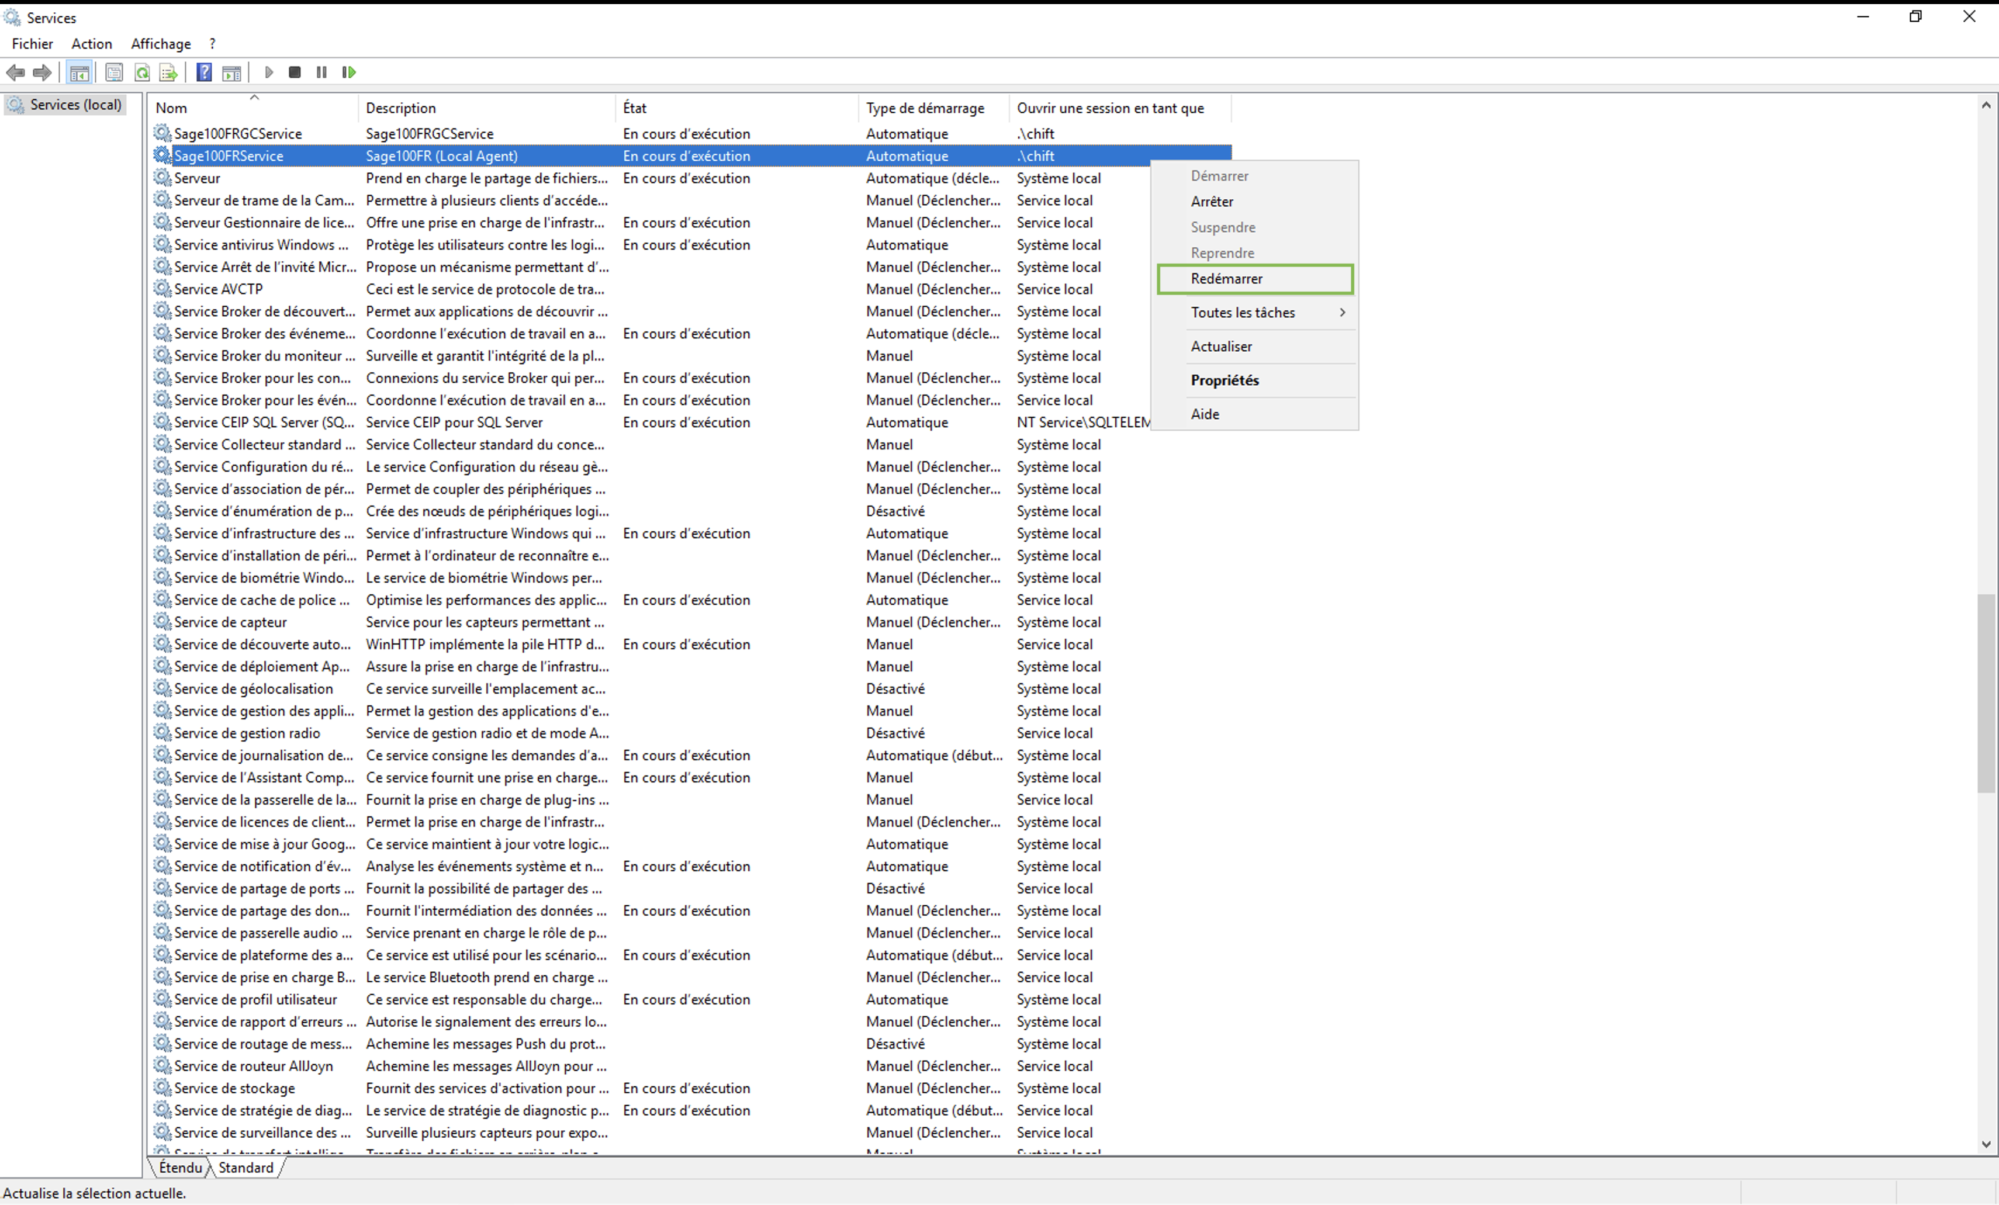Switch to the Standard tab
This screenshot has width=1999, height=1205.
[x=246, y=1168]
